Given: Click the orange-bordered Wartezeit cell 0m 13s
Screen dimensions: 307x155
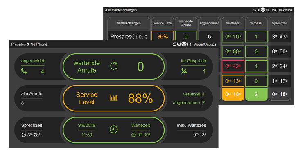Looking at the screenshot, I should point(233,81).
